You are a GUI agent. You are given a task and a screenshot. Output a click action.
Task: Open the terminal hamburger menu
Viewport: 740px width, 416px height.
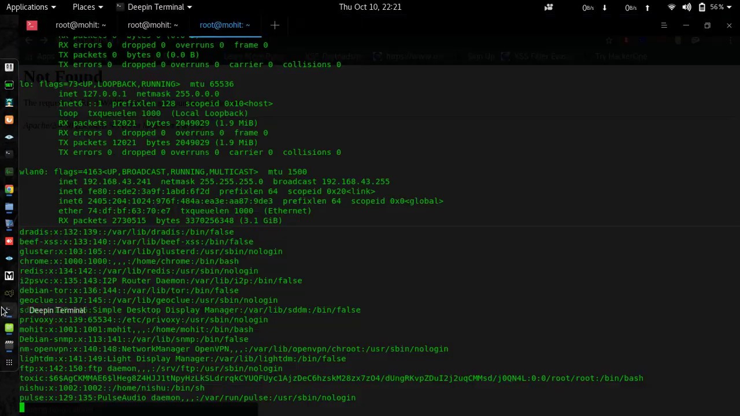point(664,25)
